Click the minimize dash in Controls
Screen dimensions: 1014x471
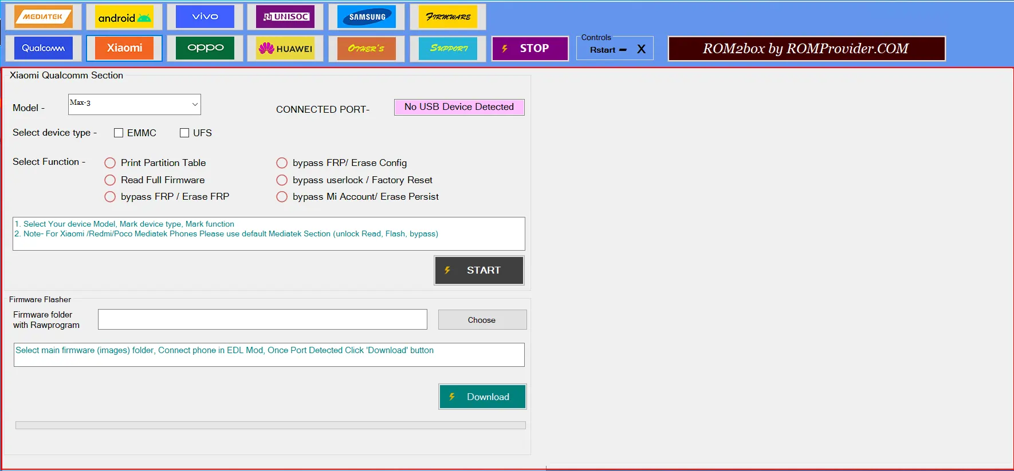tap(623, 50)
